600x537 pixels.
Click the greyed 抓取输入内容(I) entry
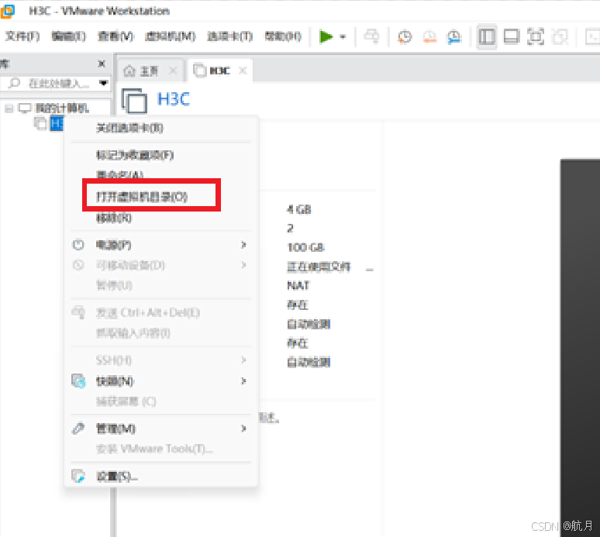161,333
